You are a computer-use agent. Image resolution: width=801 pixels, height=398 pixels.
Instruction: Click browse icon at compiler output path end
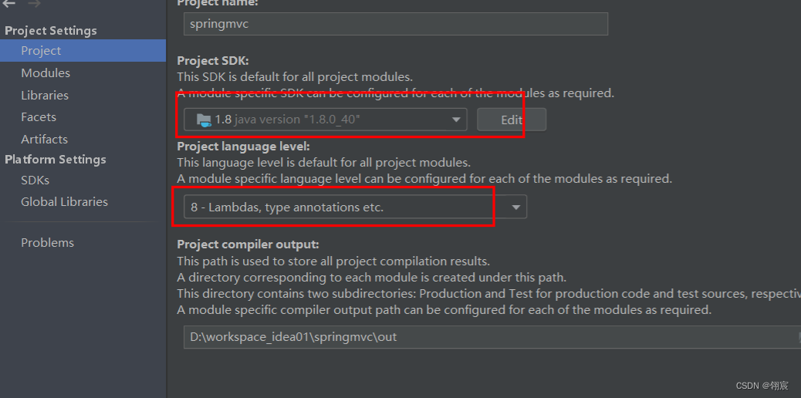[x=799, y=337]
